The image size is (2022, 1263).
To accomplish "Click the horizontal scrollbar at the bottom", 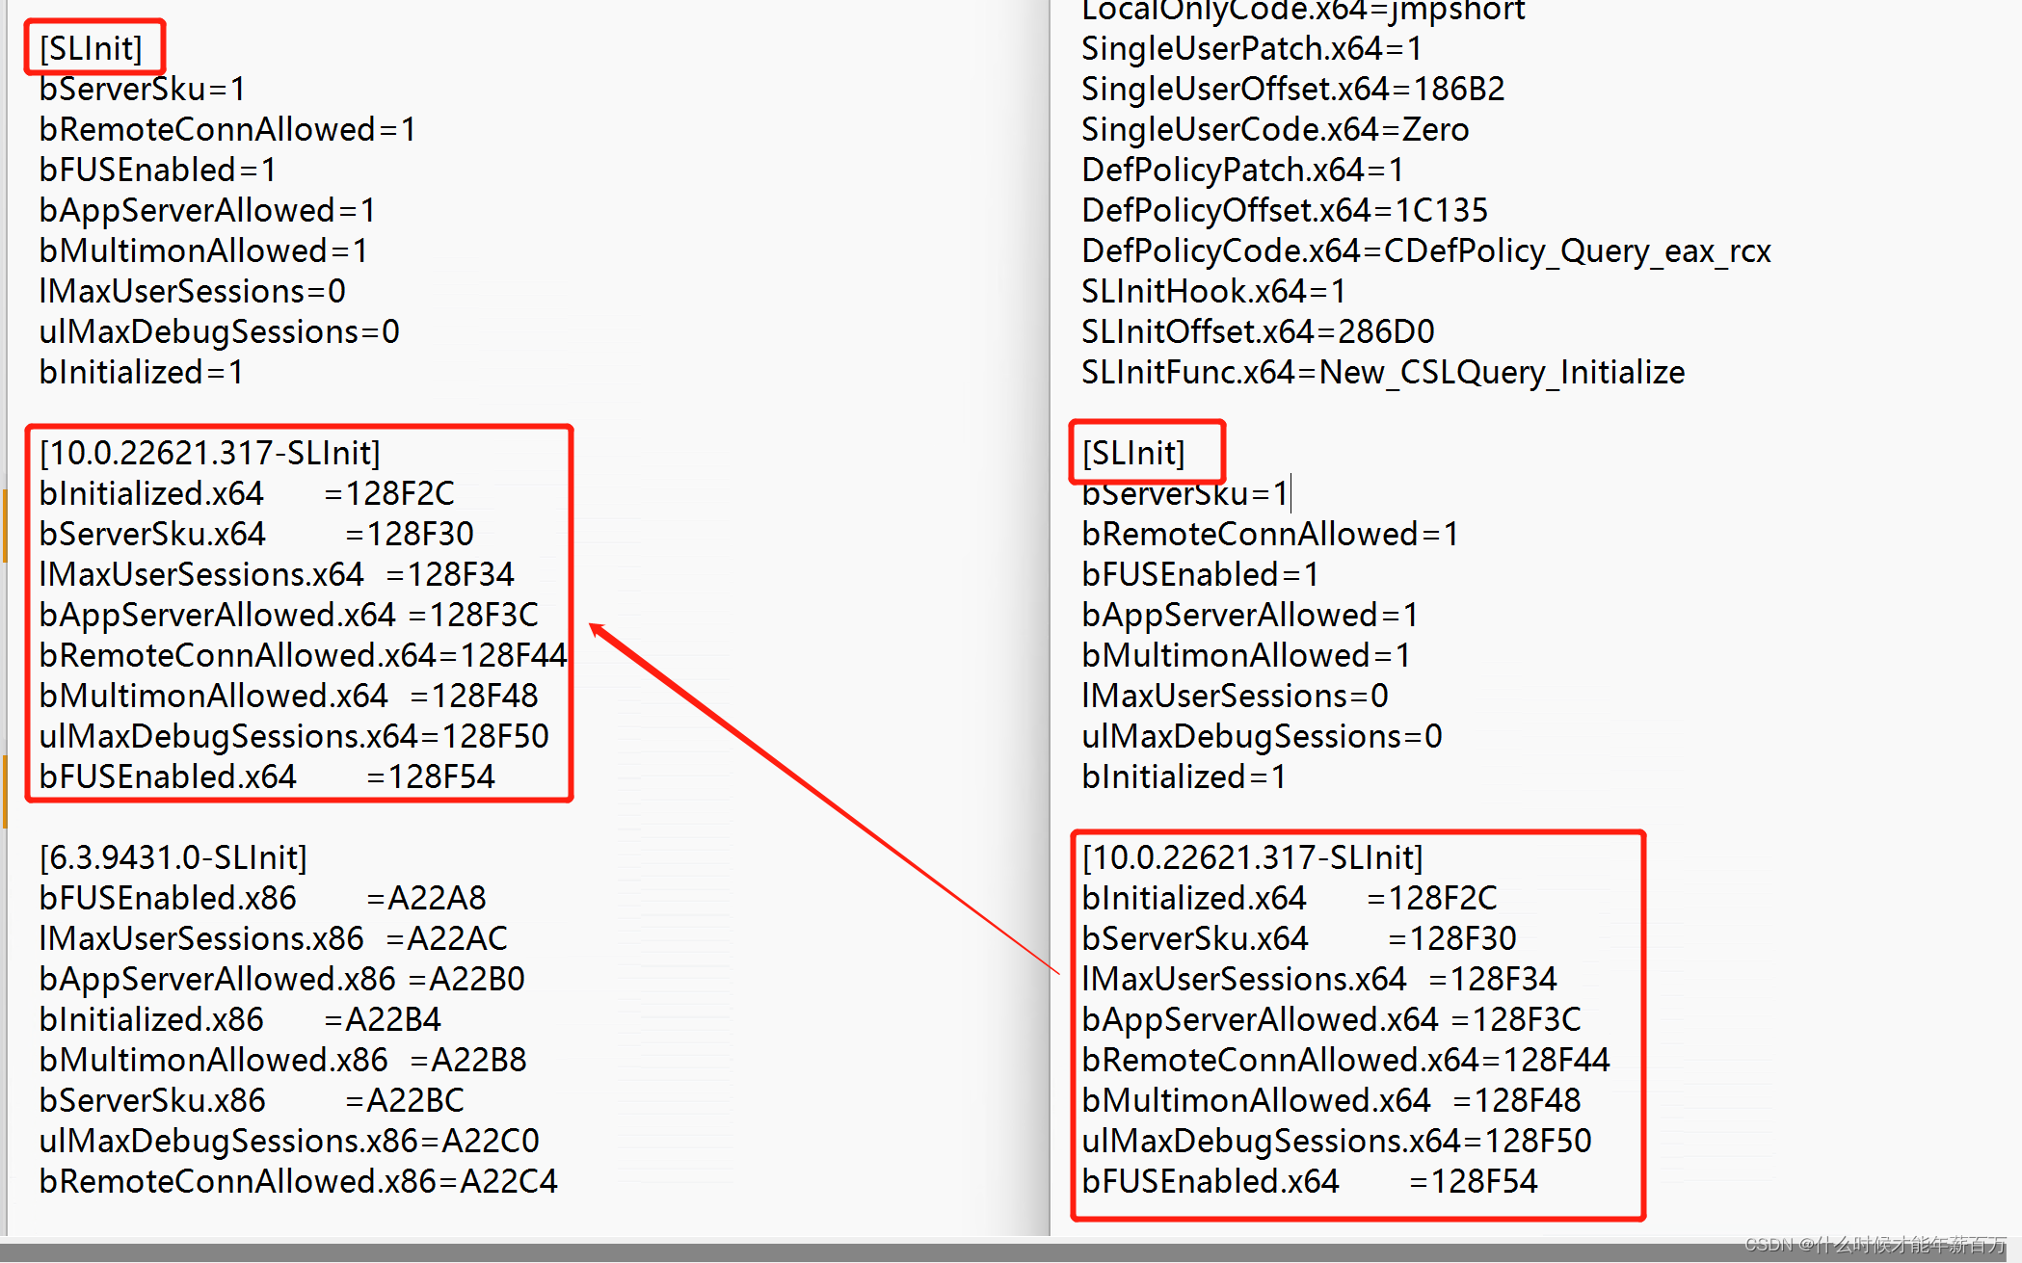I will pyautogui.click(x=867, y=1251).
